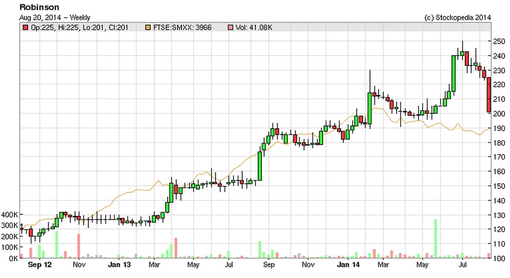The width and height of the screenshot is (510, 278).
Task: Click the tall green candle in late August 2013
Action: [x=260, y=166]
